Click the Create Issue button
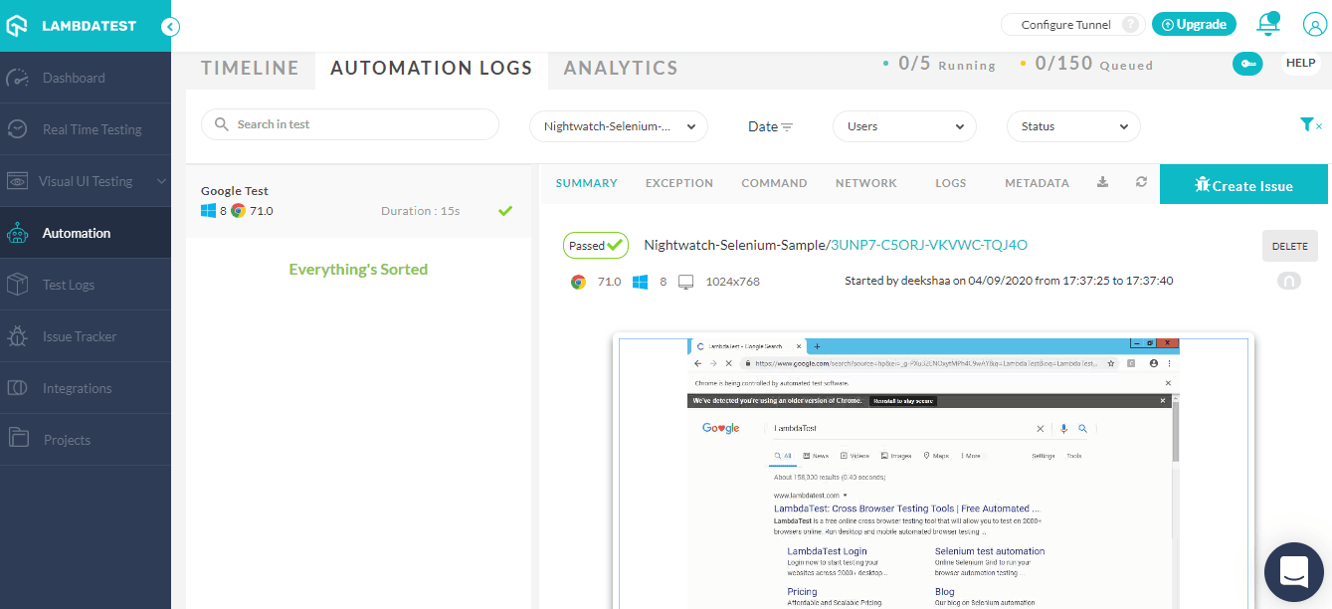The image size is (1332, 609). 1243,185
